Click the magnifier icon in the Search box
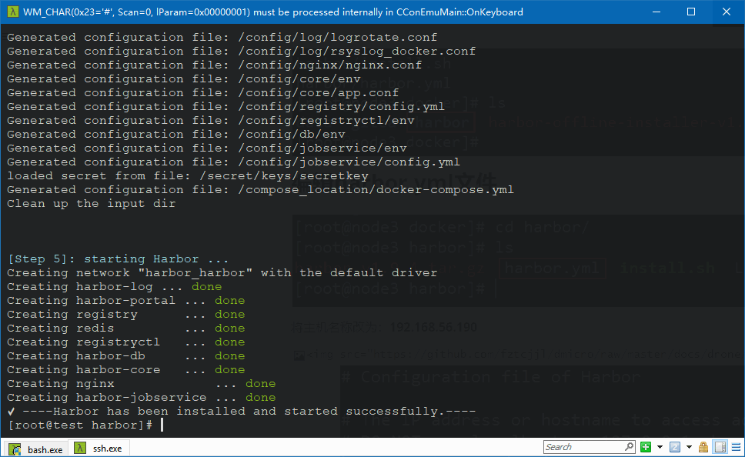745x457 pixels. 629,447
